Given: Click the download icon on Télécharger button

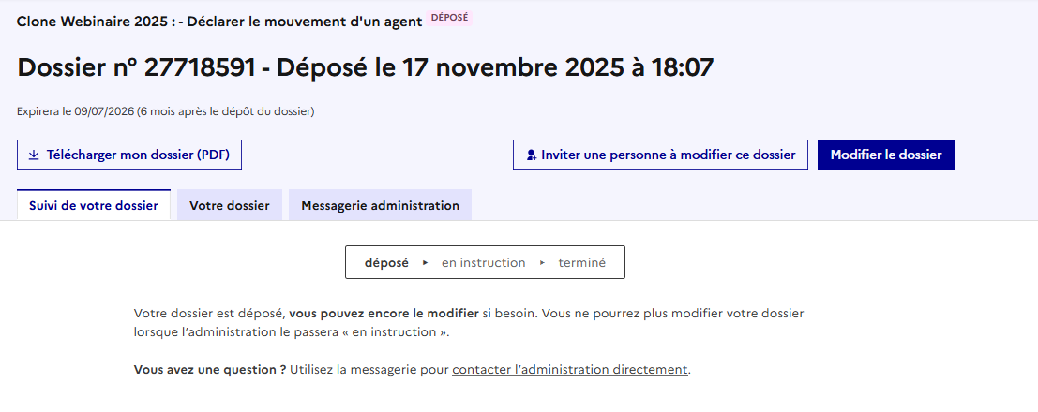Looking at the screenshot, I should (x=34, y=155).
